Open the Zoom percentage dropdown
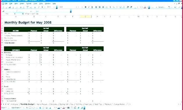Image resolution: width=183 pixels, height=110 pixels. point(54,7)
